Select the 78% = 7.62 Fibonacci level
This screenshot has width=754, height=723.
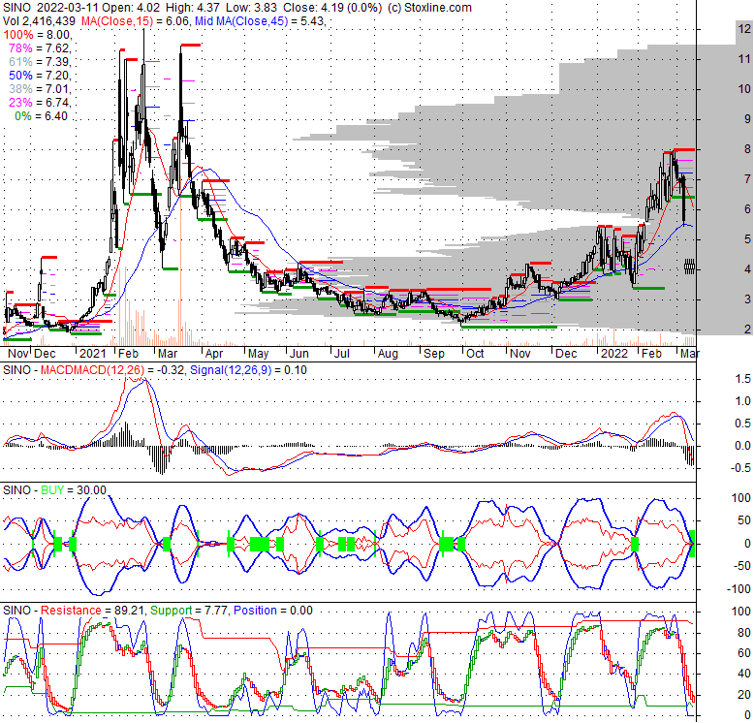coord(40,48)
